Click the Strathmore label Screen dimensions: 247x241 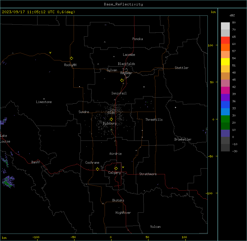point(148,174)
